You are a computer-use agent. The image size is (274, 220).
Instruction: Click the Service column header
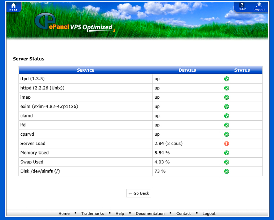pyautogui.click(x=86, y=70)
